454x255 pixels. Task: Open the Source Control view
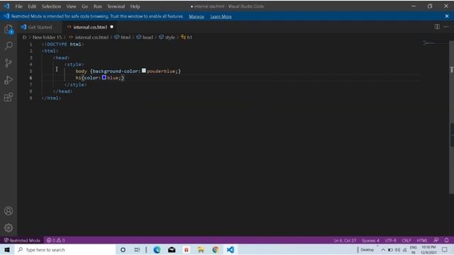pos(9,63)
